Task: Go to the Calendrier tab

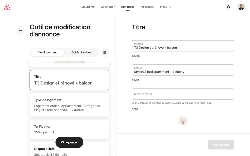Action: pyautogui.click(x=108, y=7)
